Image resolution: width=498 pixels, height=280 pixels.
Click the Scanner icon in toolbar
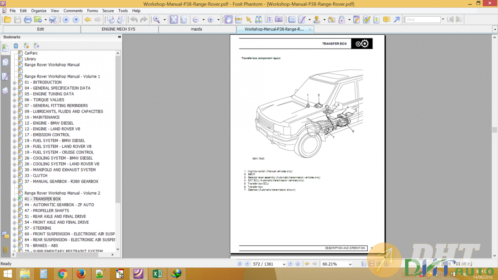point(53,20)
